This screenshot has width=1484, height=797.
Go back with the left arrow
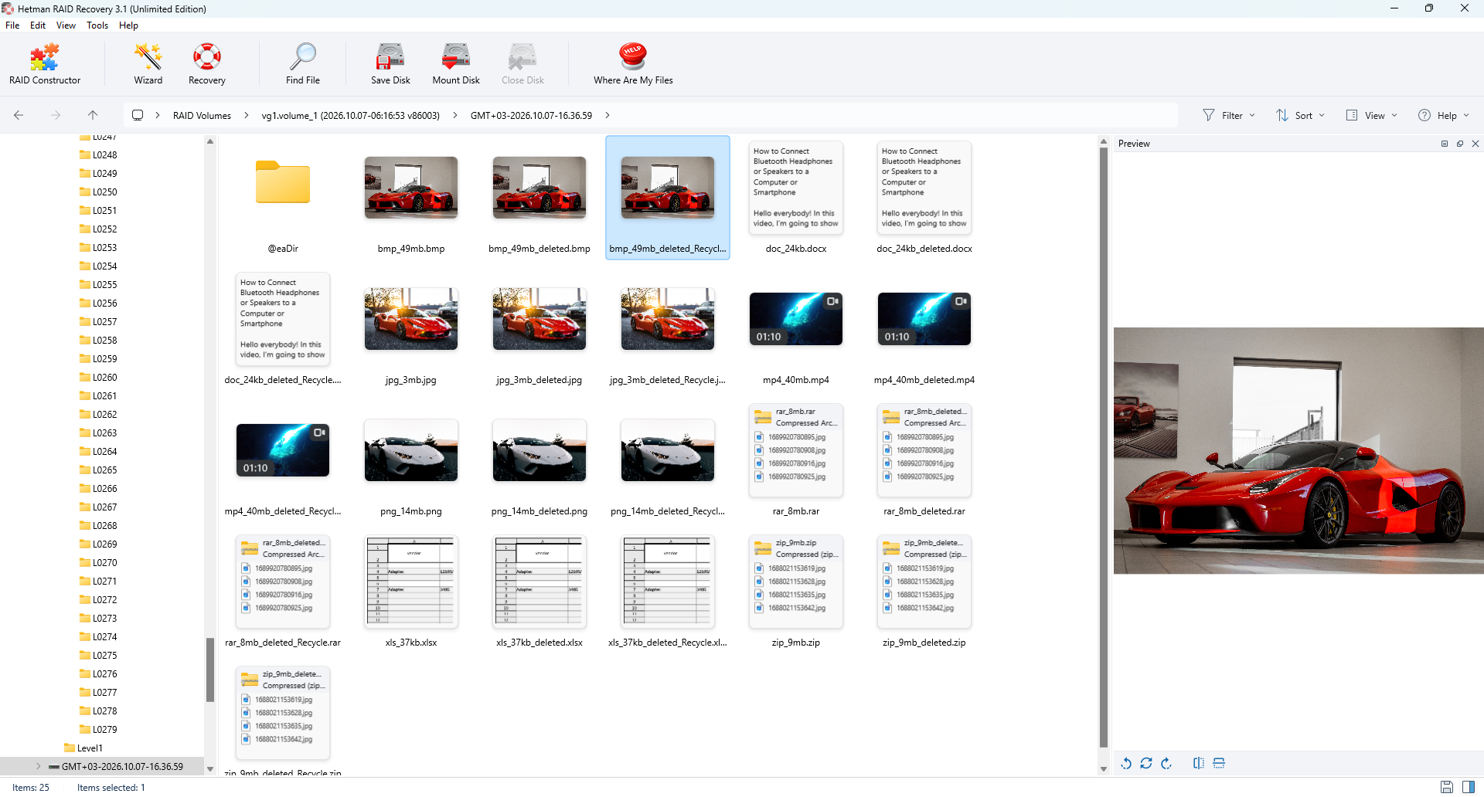click(19, 115)
